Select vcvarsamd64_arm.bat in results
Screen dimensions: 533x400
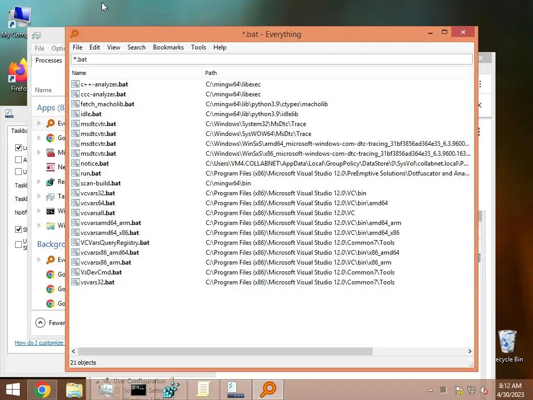pos(110,223)
